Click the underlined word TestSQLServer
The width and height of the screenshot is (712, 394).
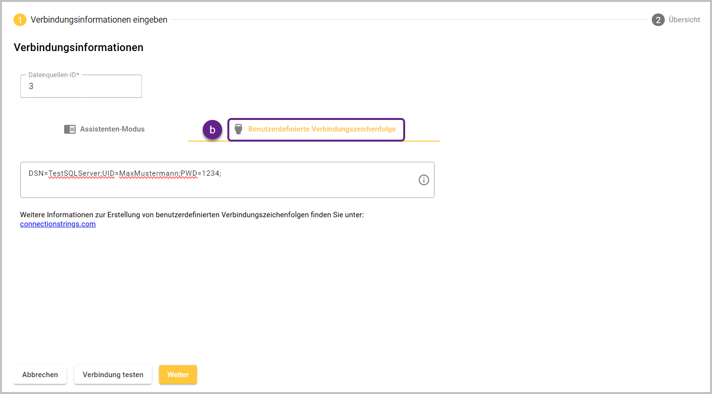[75, 173]
